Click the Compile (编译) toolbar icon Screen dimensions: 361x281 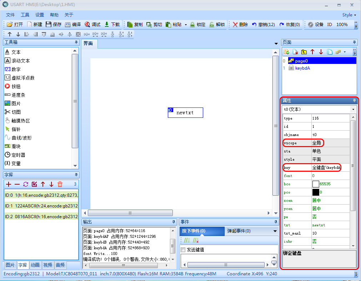click(x=68, y=25)
